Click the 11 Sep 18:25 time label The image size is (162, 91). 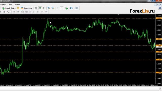[36, 85]
